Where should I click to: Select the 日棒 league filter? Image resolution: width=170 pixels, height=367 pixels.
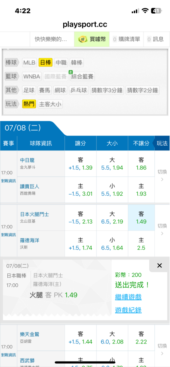pos(45,63)
